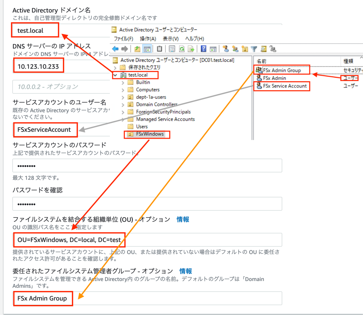The height and width of the screenshot is (315, 363).
Task: Click the funnel Filter options icon
Action: click(x=254, y=49)
